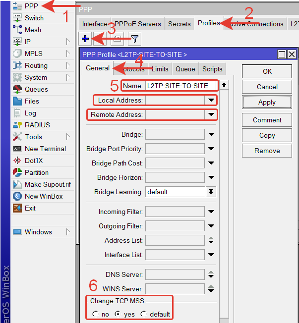Open Scripts tab in profile dialog
The width and height of the screenshot is (299, 323).
[212, 69]
